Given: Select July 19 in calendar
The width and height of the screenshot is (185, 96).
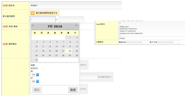Looking at the screenshot, I should [x=48, y=51].
